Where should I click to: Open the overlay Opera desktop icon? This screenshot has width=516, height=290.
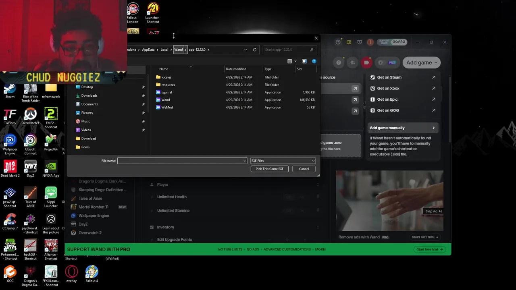point(71,274)
